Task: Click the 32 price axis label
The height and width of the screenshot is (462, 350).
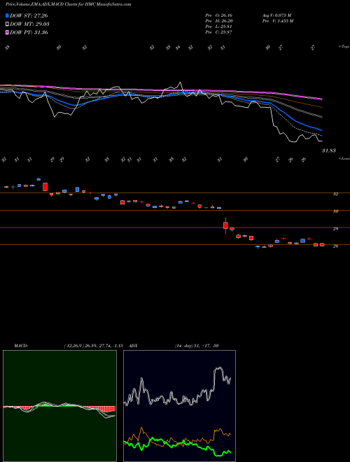Action: click(335, 194)
